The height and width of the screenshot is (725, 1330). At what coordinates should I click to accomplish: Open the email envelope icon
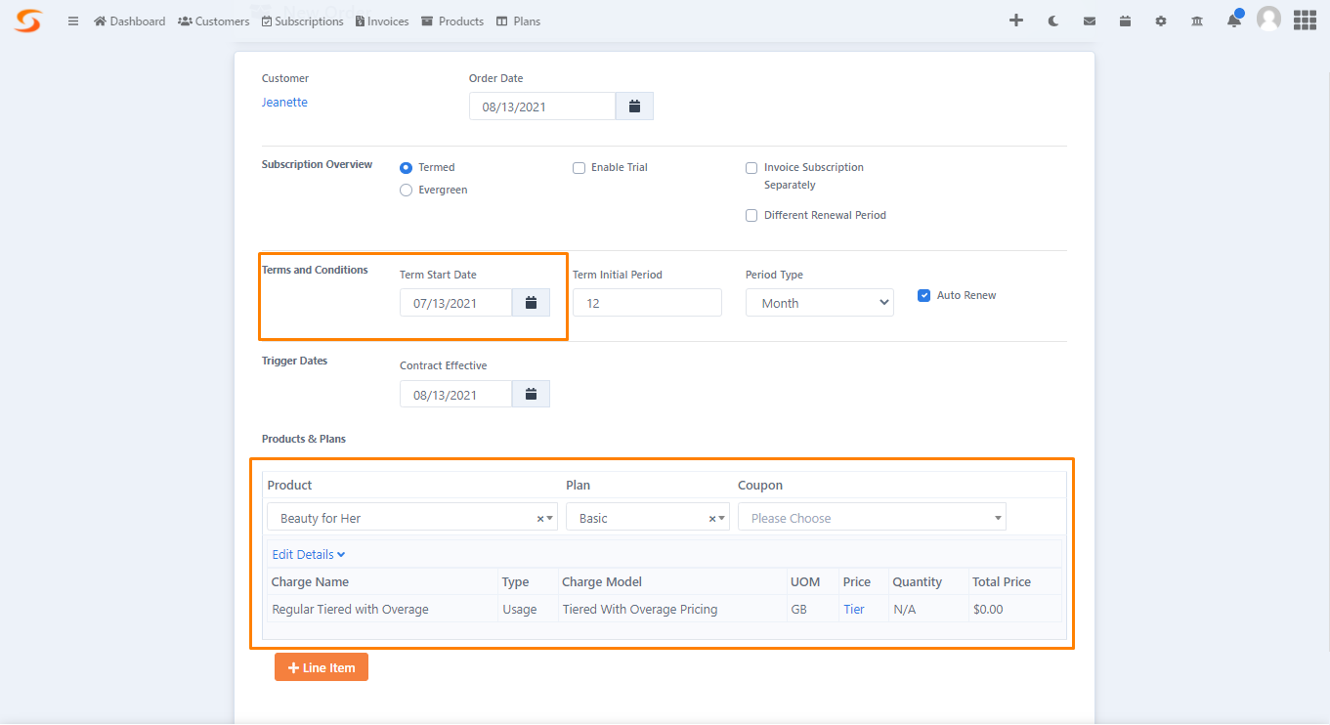pos(1089,20)
